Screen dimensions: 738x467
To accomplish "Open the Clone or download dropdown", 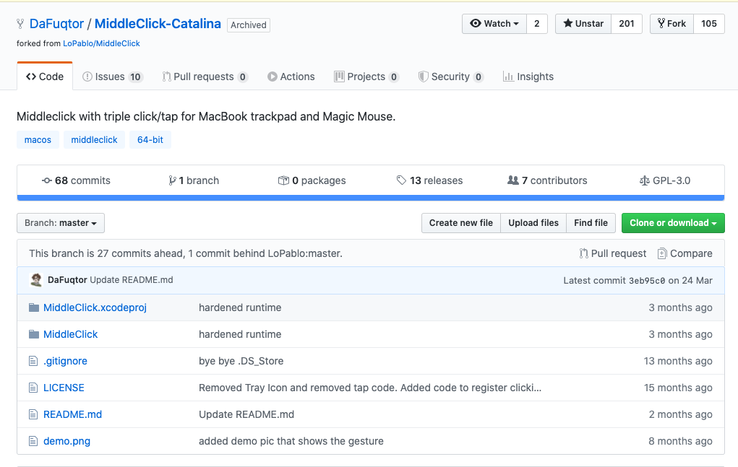I will (672, 223).
